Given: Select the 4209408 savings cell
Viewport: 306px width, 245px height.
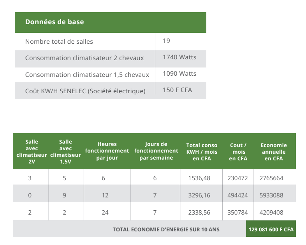Looking at the screenshot, I should coord(271,213).
